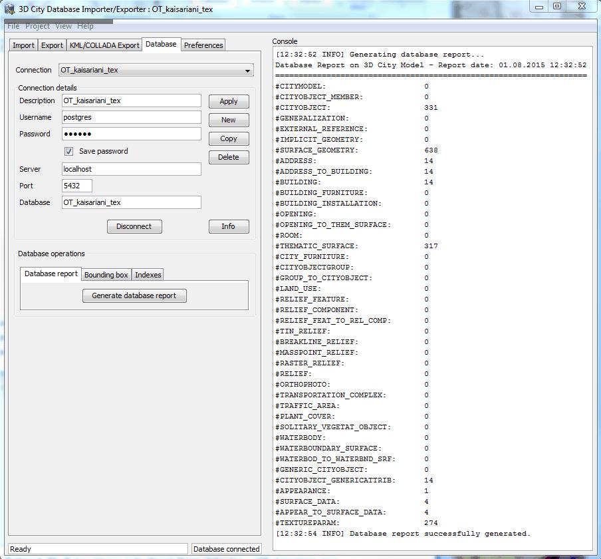Click the #CITYOBJECT: line in console
601x559 pixels.
(356, 108)
